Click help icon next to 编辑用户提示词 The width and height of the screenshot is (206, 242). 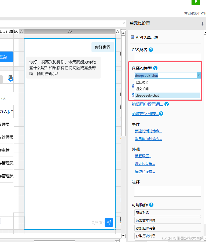point(167,104)
